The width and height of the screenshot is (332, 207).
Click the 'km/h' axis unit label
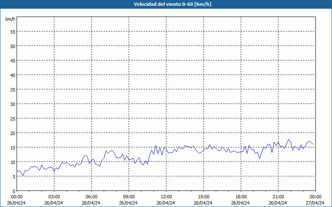pyautogui.click(x=10, y=19)
